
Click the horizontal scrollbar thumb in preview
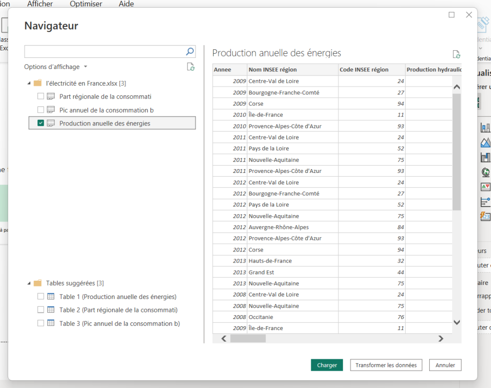[248, 339]
